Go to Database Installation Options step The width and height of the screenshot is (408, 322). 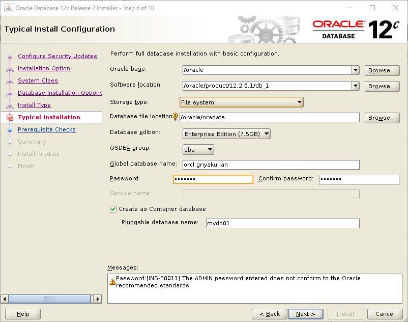[x=60, y=93]
